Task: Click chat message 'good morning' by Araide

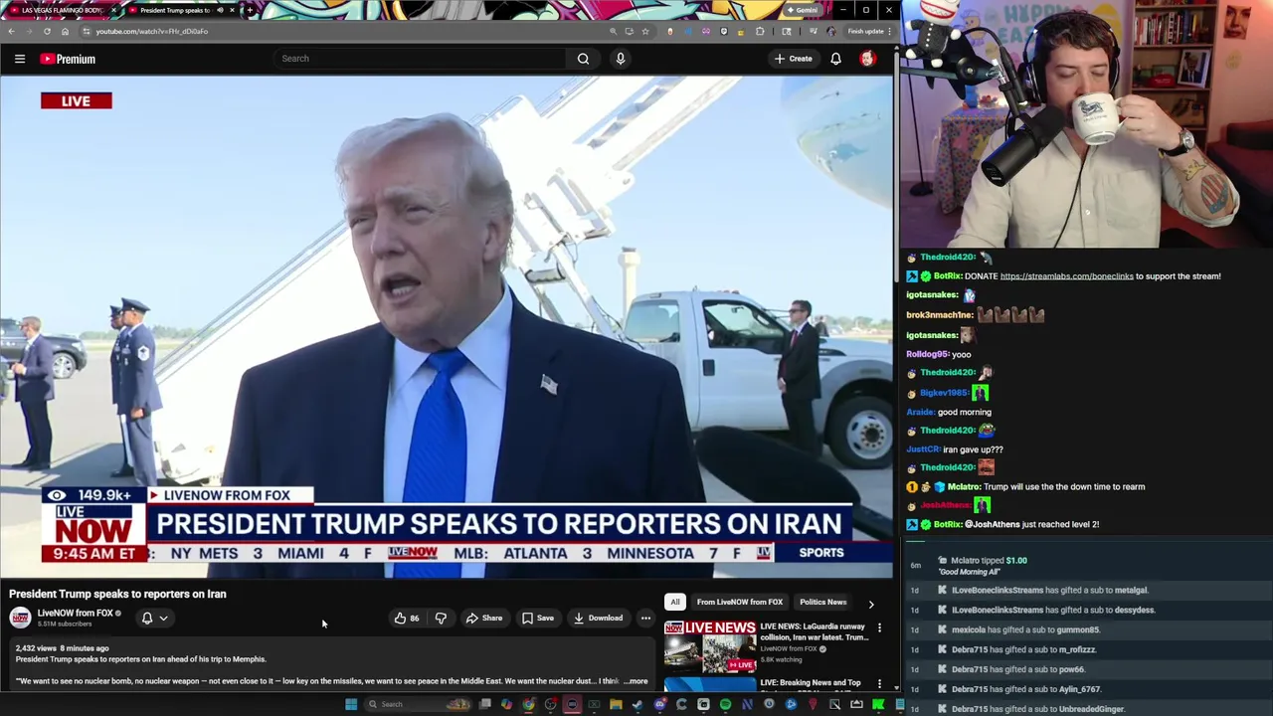Action: click(x=964, y=412)
